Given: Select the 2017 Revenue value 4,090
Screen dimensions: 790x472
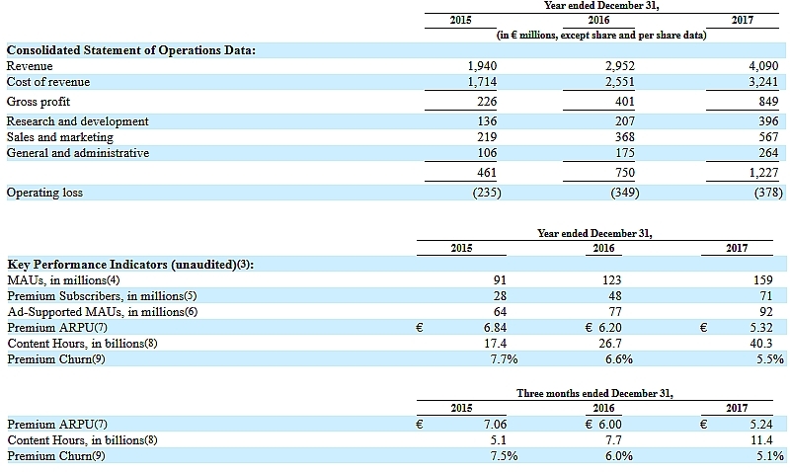Looking at the screenshot, I should pos(763,66).
